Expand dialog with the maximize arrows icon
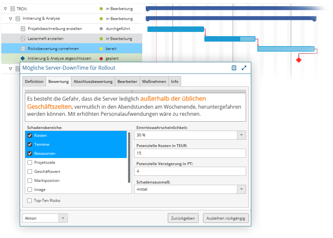333x238 pixels. tap(244, 68)
